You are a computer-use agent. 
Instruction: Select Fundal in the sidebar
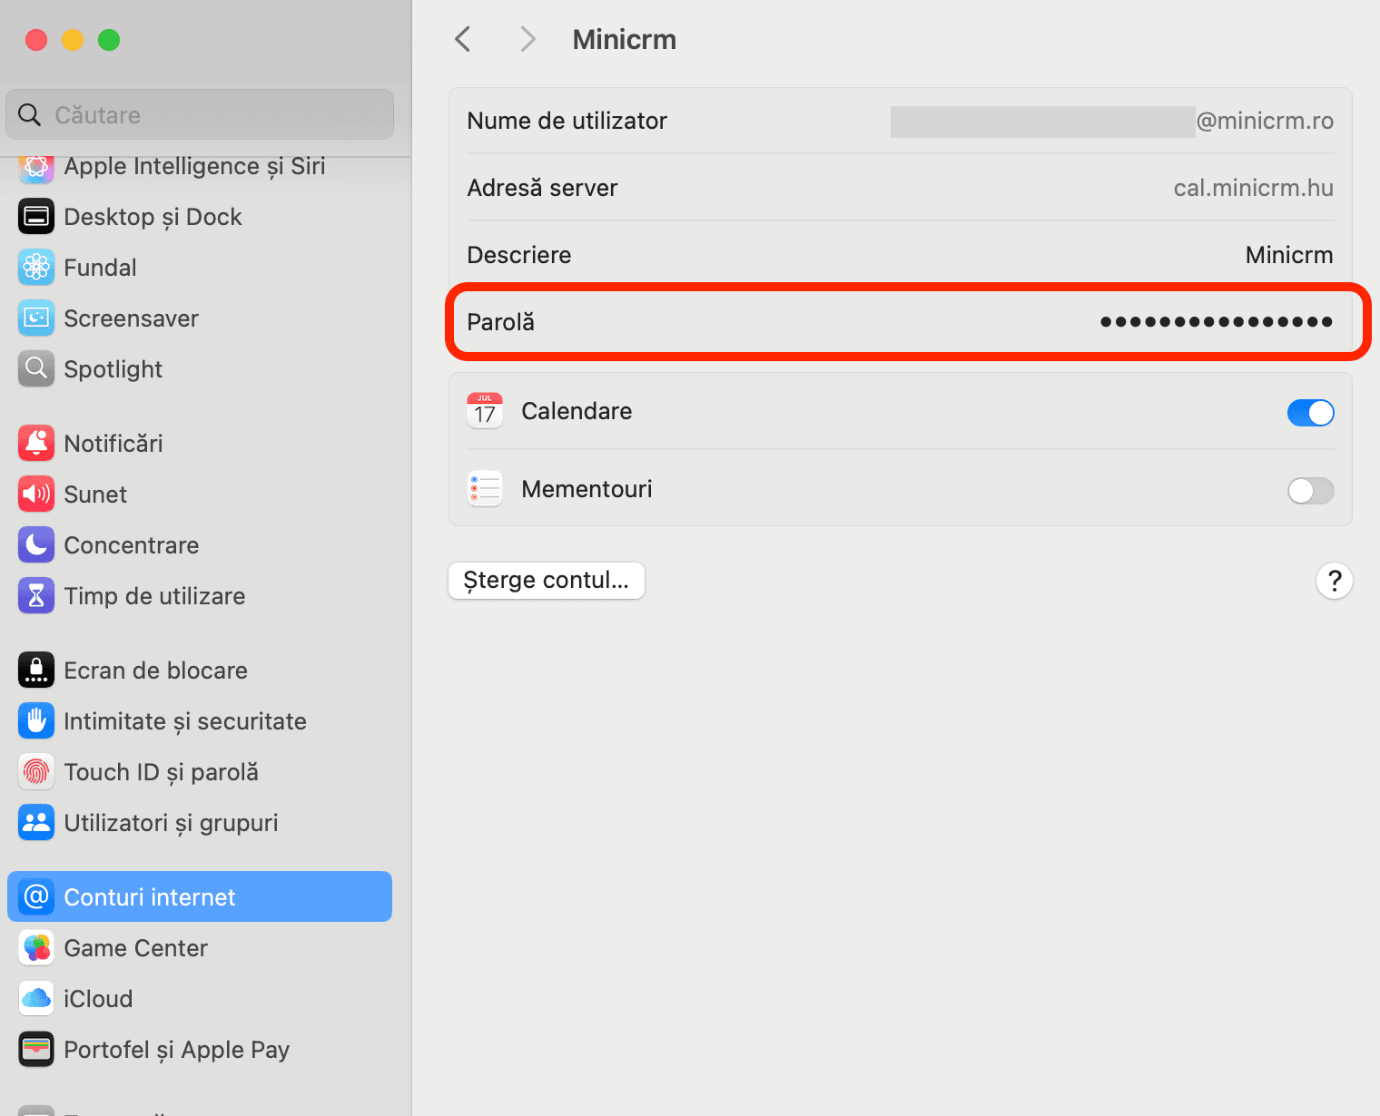(x=200, y=268)
